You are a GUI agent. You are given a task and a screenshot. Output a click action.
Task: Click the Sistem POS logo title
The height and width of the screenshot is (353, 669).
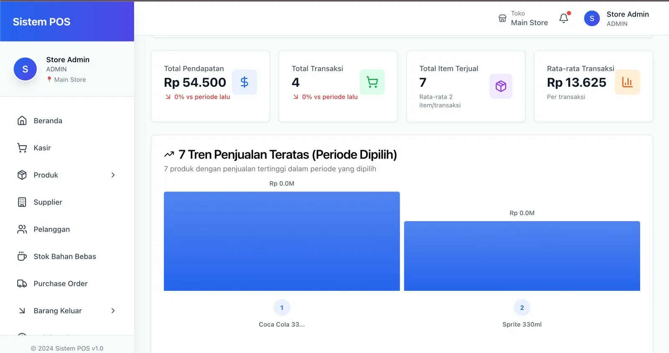[41, 22]
